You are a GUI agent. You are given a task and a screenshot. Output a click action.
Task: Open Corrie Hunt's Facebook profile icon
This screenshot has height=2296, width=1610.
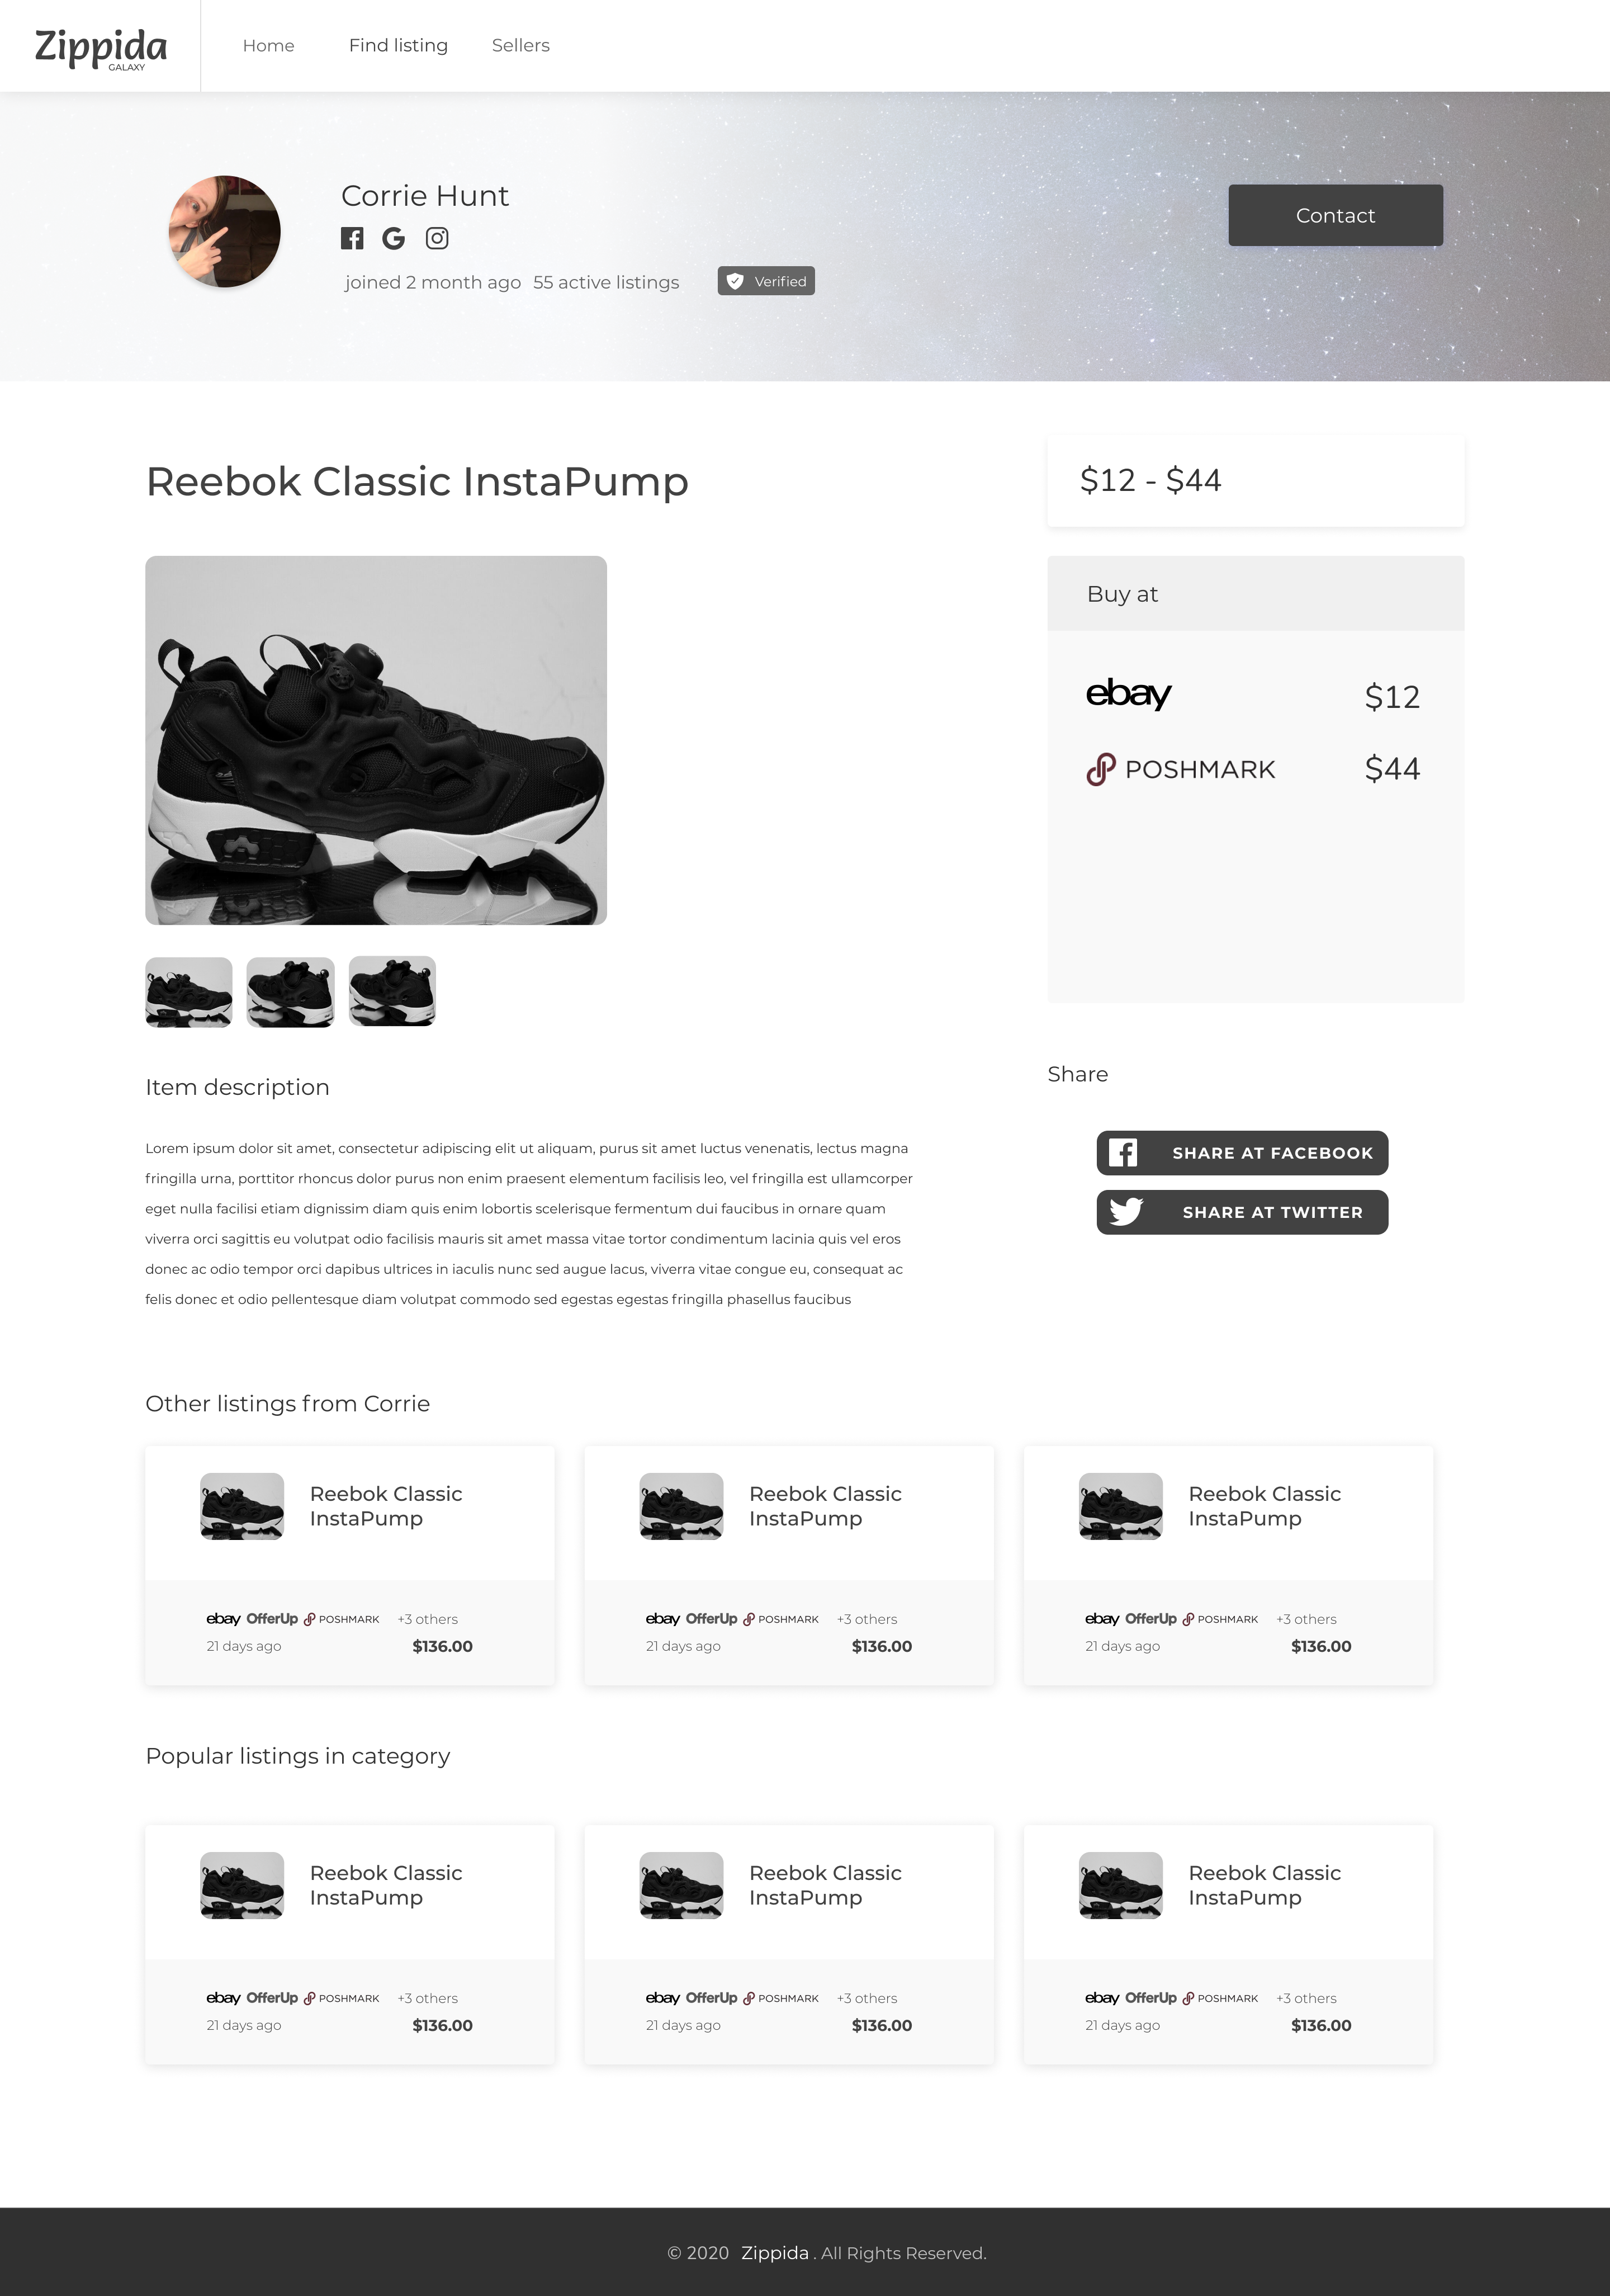352,238
